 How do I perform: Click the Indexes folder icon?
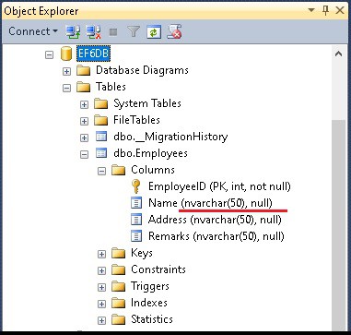click(118, 303)
